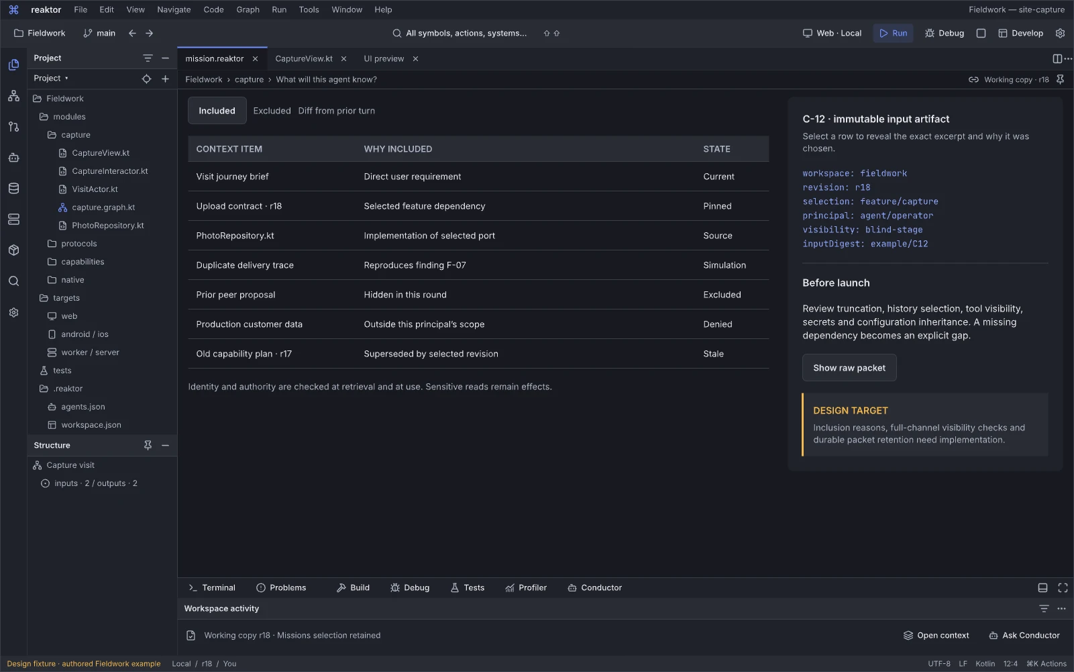Switch to Diff from prior turn
1074x672 pixels.
pyautogui.click(x=336, y=111)
